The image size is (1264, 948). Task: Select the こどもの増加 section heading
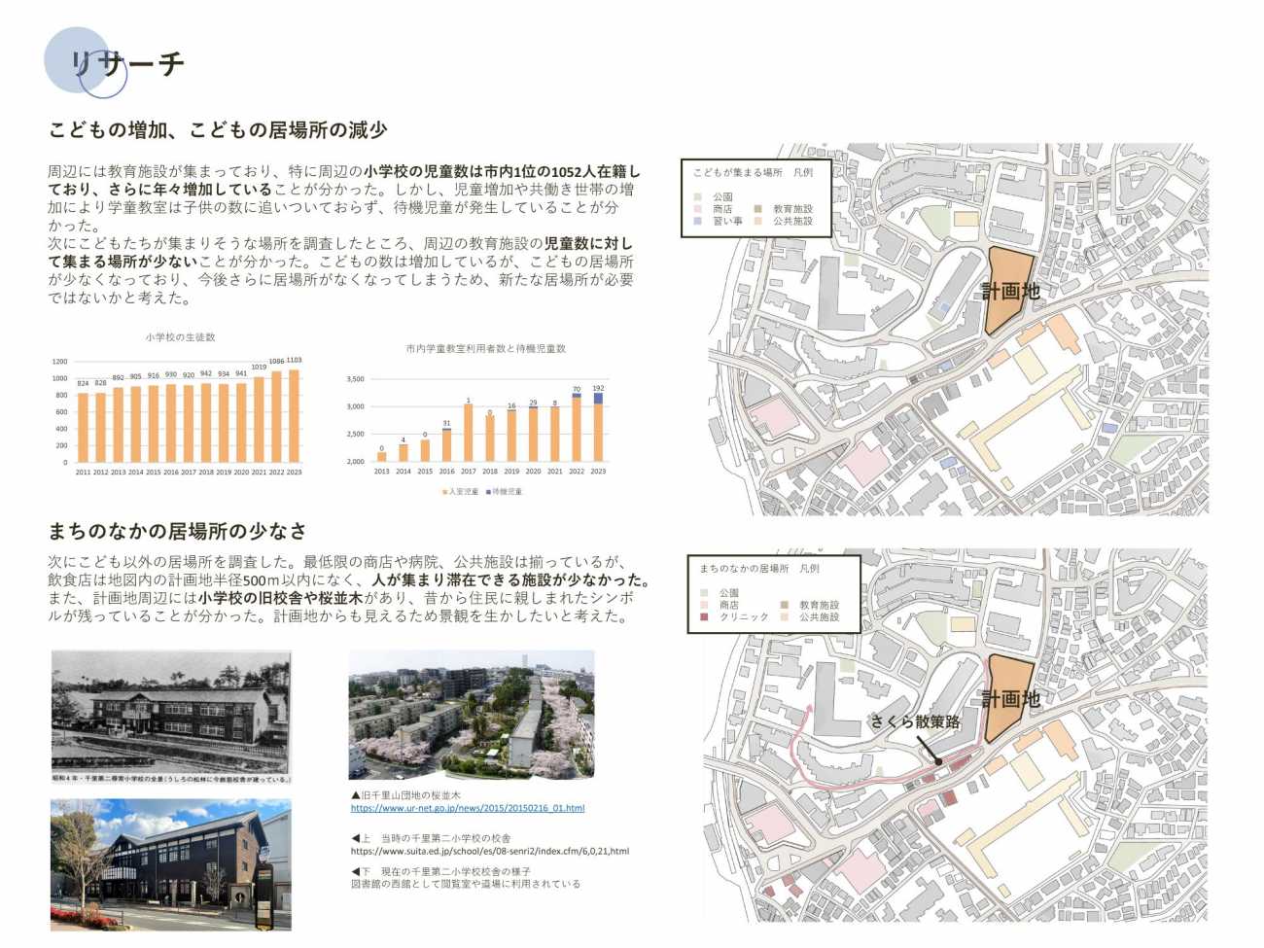click(x=218, y=130)
